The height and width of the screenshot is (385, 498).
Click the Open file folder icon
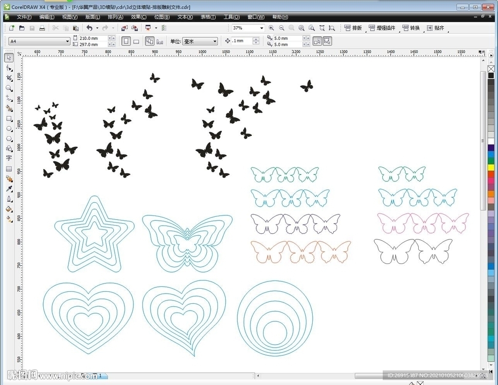point(21,28)
